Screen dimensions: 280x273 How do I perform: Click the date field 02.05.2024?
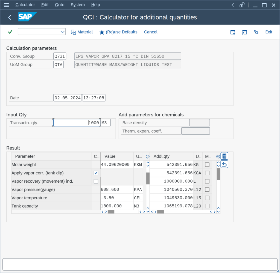(68, 98)
